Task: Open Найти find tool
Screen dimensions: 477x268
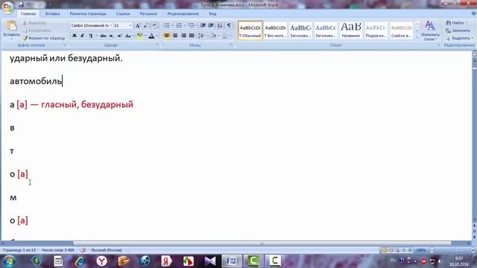Action: (456, 23)
